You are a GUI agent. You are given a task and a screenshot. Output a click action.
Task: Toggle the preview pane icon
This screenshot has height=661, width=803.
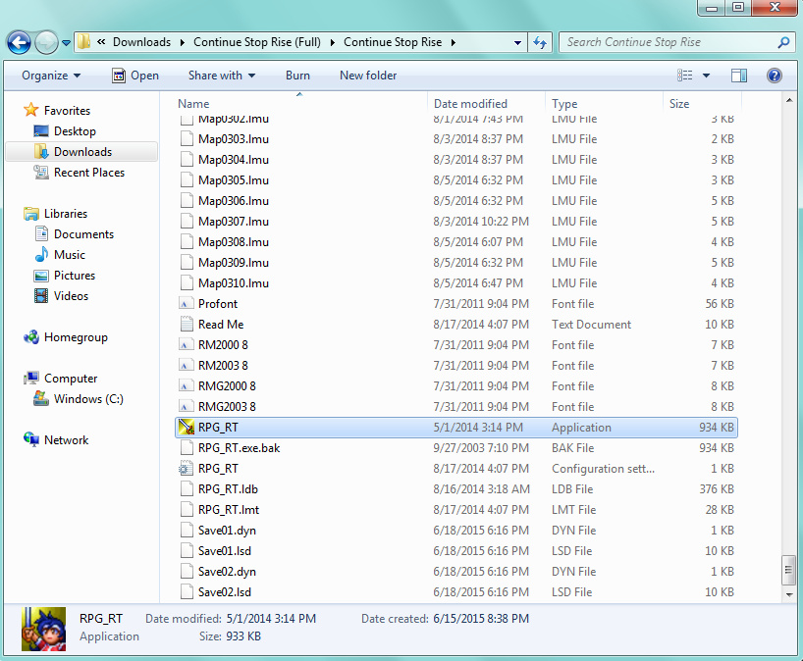[x=739, y=76]
